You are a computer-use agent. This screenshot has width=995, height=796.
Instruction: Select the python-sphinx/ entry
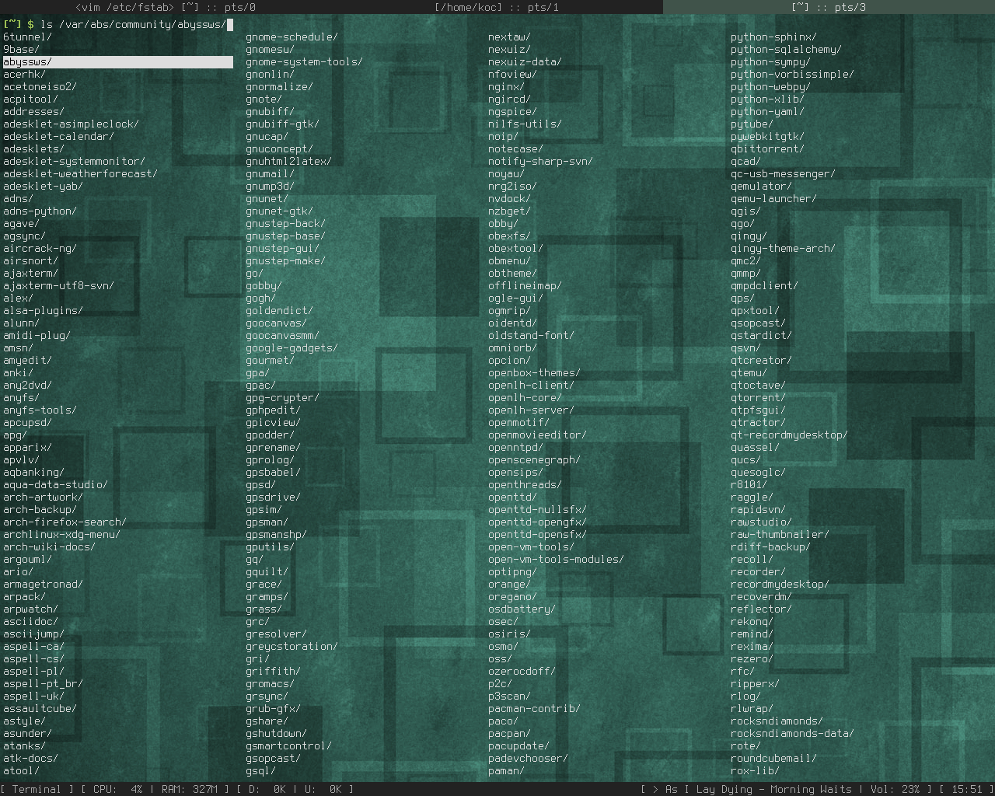pos(773,37)
